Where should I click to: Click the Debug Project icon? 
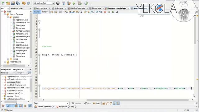pyautogui.click(x=80, y=3)
